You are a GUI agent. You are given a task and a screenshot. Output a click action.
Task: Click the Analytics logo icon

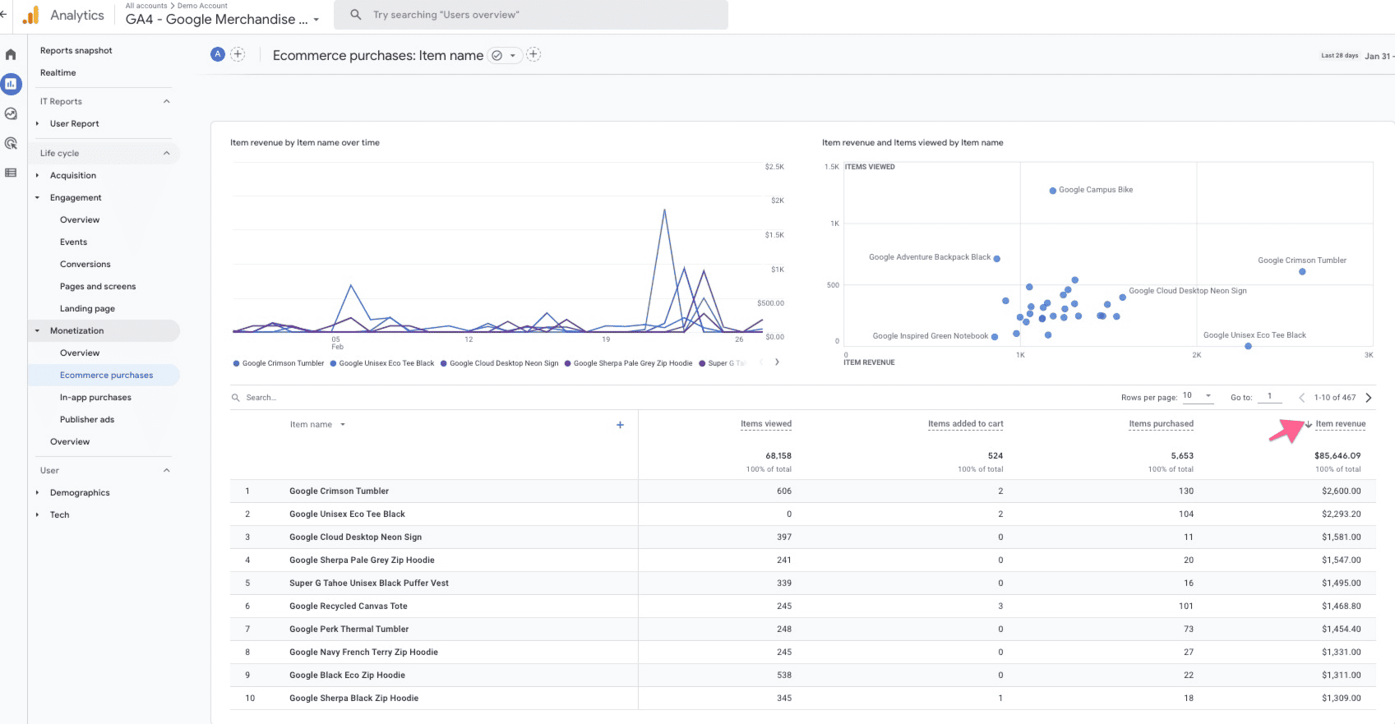30,16
